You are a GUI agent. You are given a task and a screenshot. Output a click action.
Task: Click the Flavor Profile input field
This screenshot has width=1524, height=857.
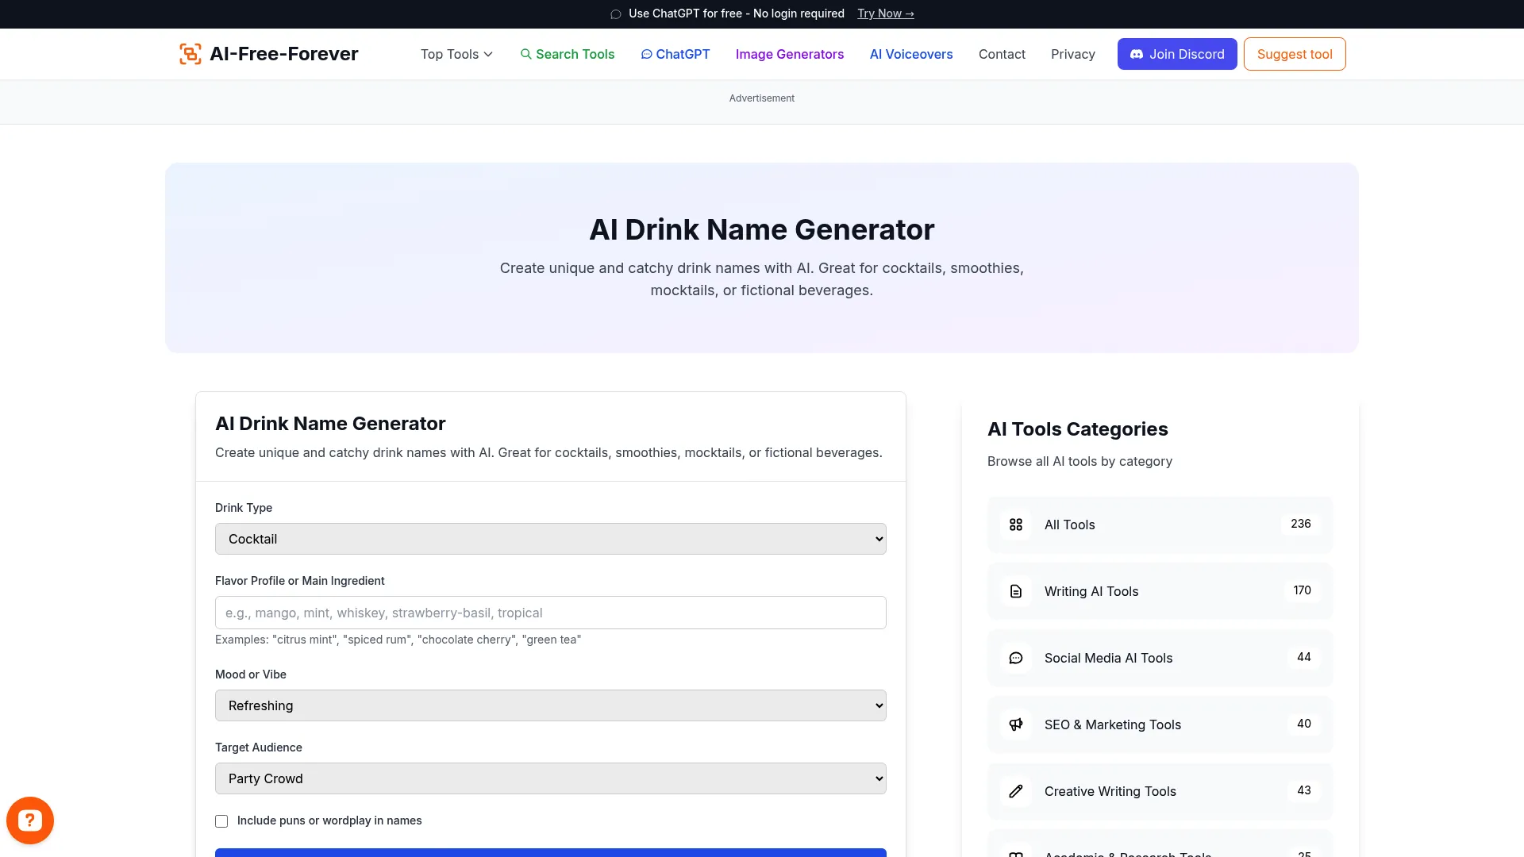[550, 612]
